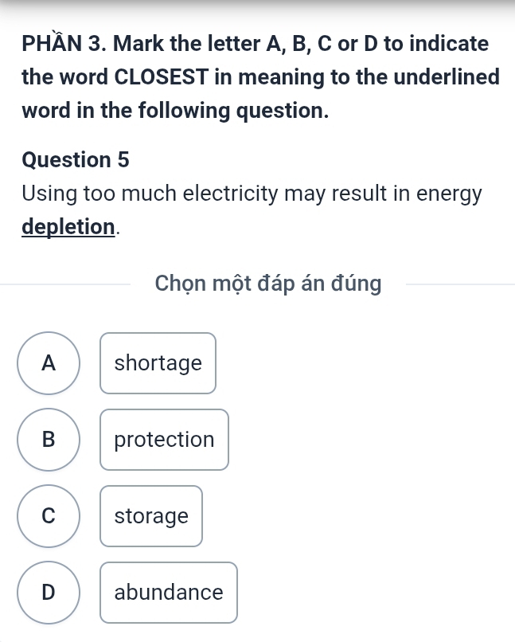515x642 pixels.
Task: Click the underlined word 'depletion'
Action: [68, 226]
